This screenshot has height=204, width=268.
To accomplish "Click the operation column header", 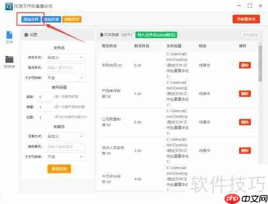I will [x=243, y=46].
